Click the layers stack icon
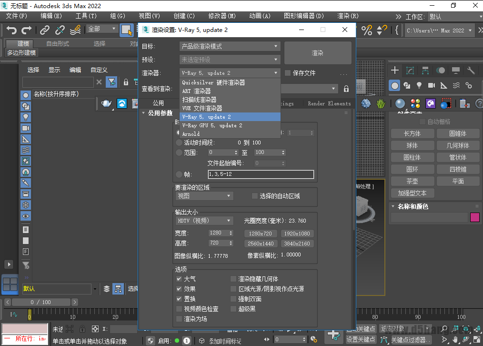The image size is (483, 346). coord(107,289)
